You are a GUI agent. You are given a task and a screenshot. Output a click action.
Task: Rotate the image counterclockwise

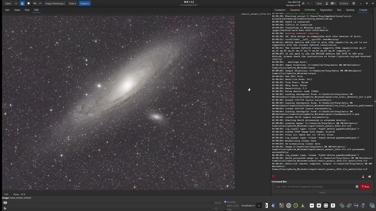click(342, 206)
